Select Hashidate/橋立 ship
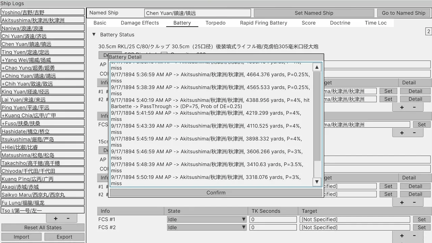This screenshot has height=243, width=432. point(43,131)
